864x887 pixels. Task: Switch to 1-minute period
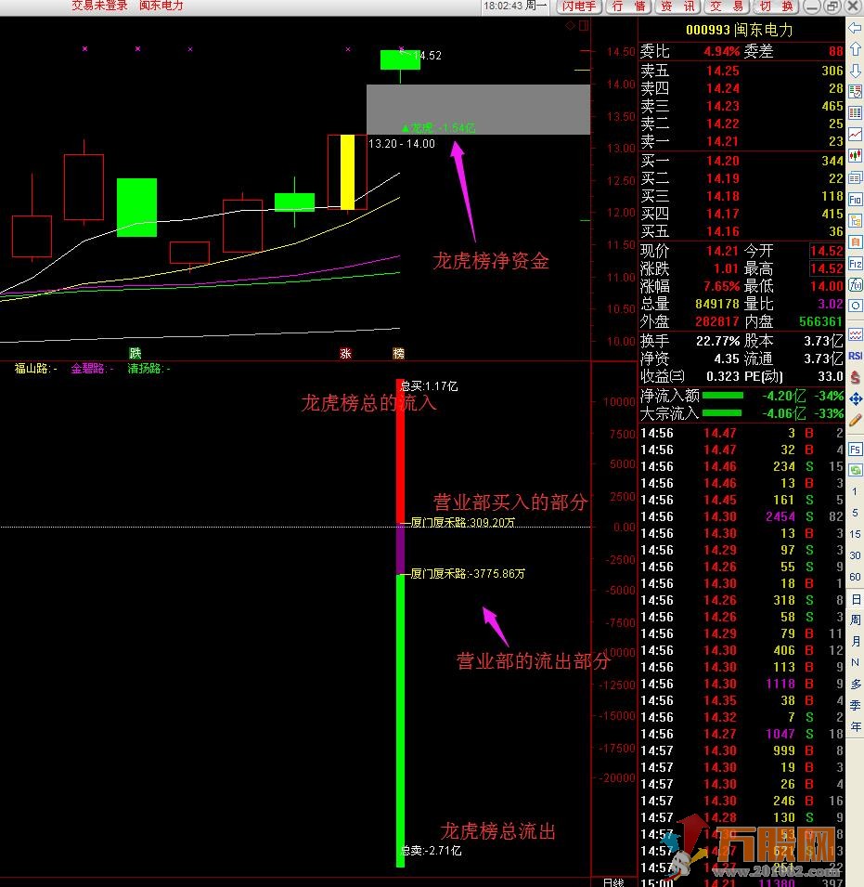coord(855,491)
